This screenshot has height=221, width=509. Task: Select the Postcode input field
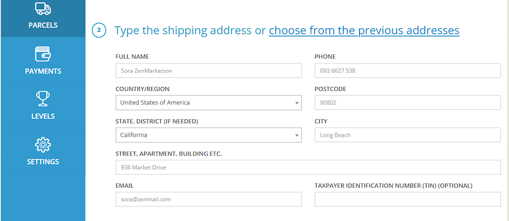click(407, 103)
